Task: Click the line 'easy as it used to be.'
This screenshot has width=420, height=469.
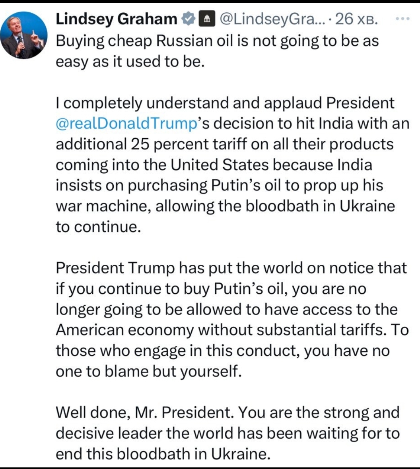Action: (130, 62)
